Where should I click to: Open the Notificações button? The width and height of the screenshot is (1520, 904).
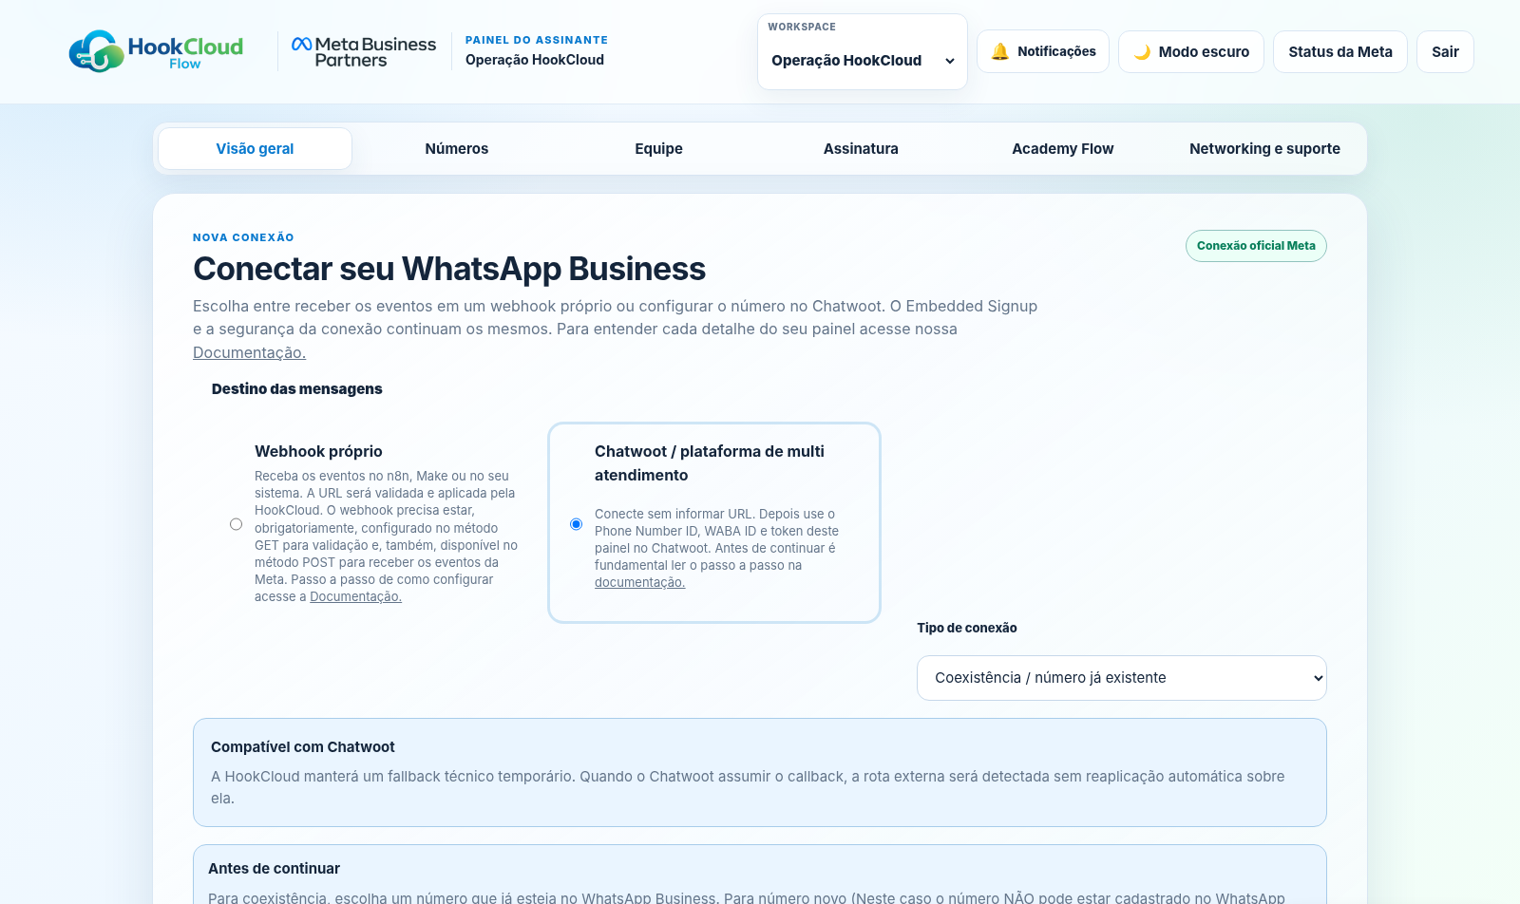(x=1043, y=51)
